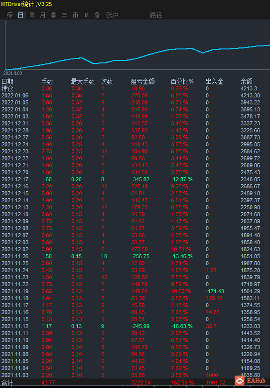270x388 pixels.
Task: Click the 日期 column header
Action: 7,81
